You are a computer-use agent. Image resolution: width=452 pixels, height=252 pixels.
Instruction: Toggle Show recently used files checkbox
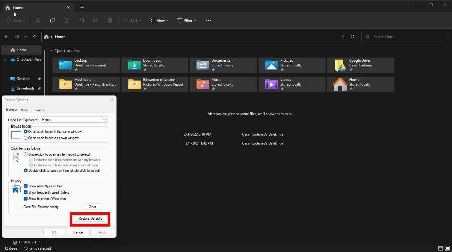(26, 186)
